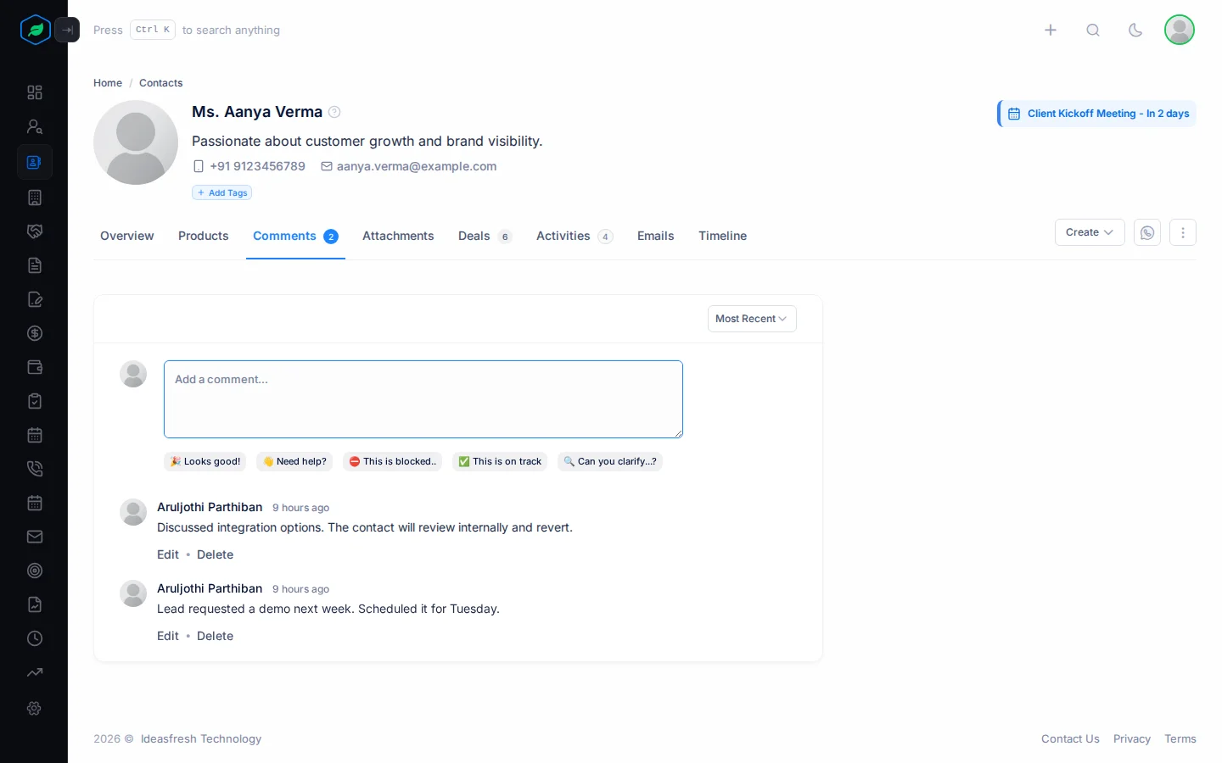Switch to the Overview tab

(x=127, y=236)
